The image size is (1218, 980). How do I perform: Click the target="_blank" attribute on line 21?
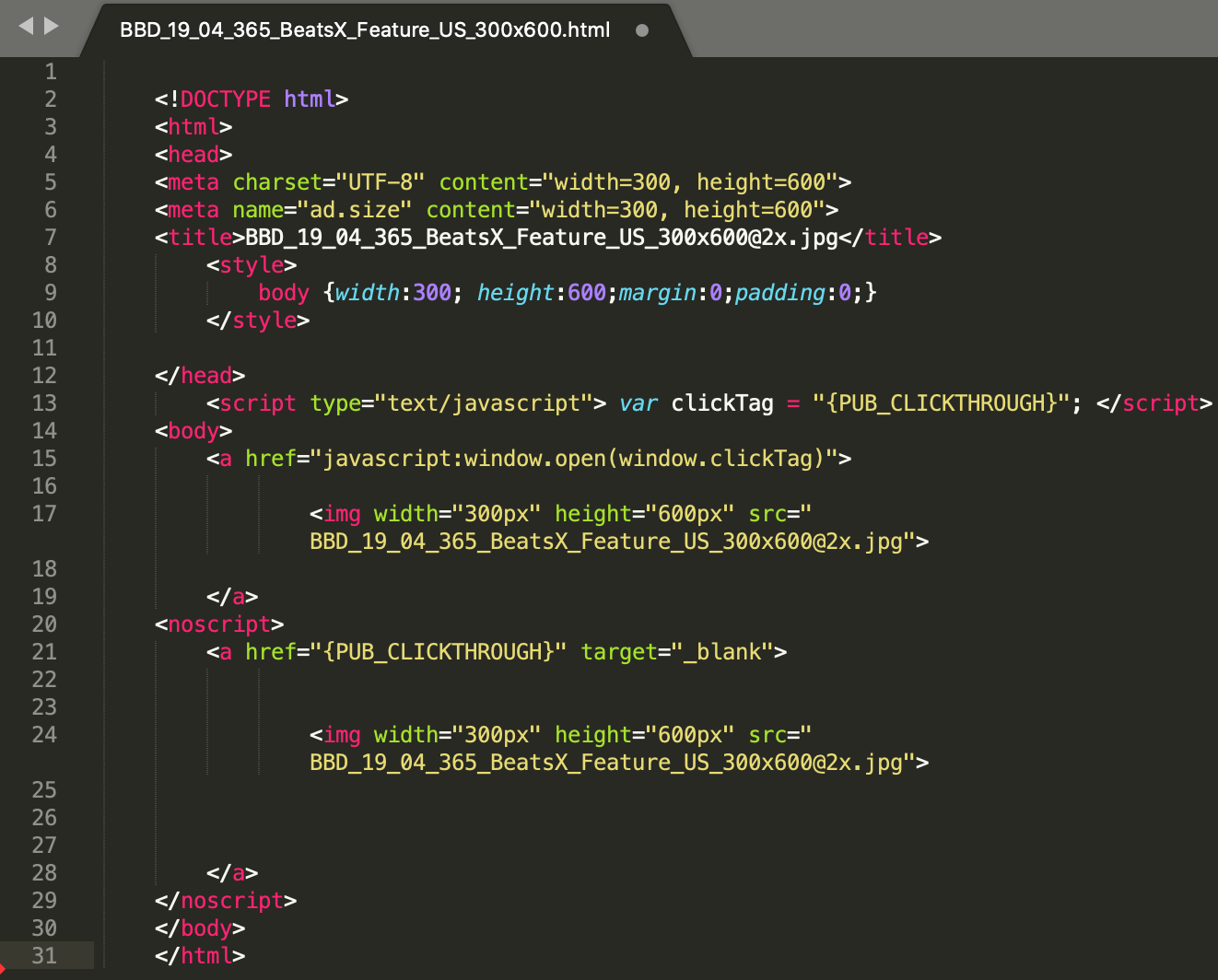pyautogui.click(x=679, y=651)
